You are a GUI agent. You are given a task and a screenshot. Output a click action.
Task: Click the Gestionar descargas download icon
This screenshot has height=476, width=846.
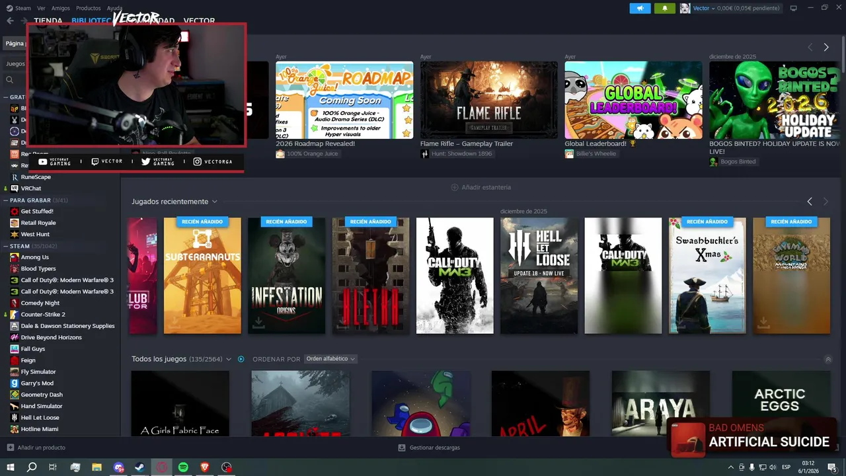click(x=402, y=448)
